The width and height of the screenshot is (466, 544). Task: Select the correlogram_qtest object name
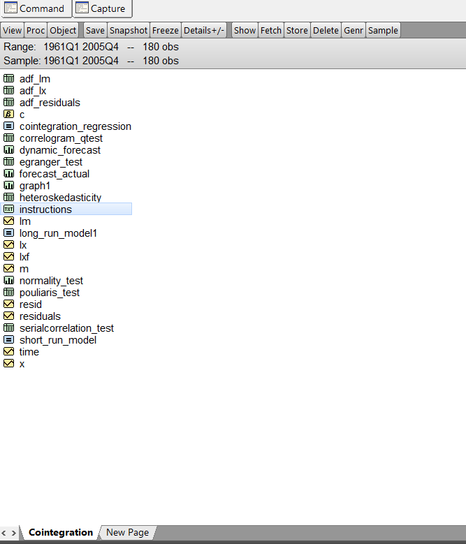tap(61, 138)
